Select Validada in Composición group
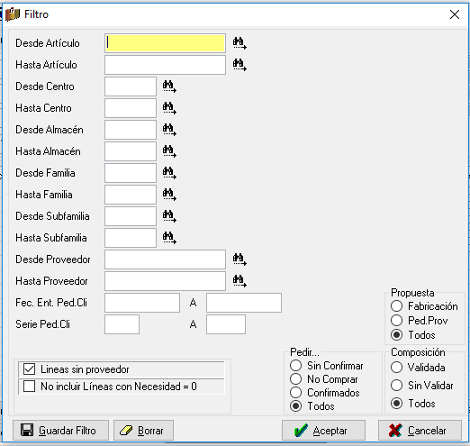Screen dimensions: 470x446 (396, 368)
